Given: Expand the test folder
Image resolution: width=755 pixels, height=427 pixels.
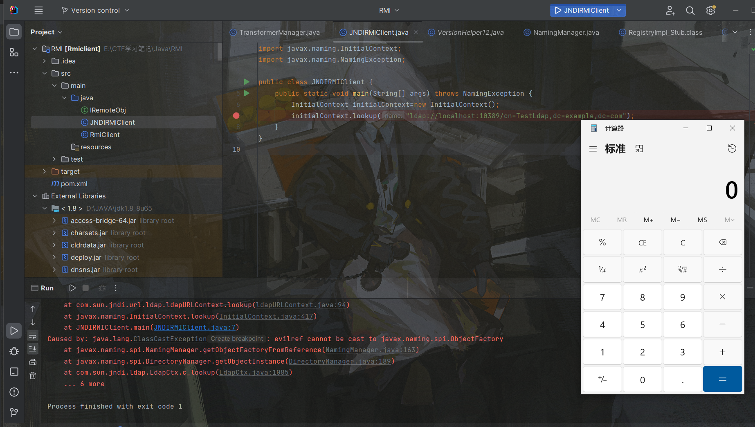Looking at the screenshot, I should [x=54, y=159].
